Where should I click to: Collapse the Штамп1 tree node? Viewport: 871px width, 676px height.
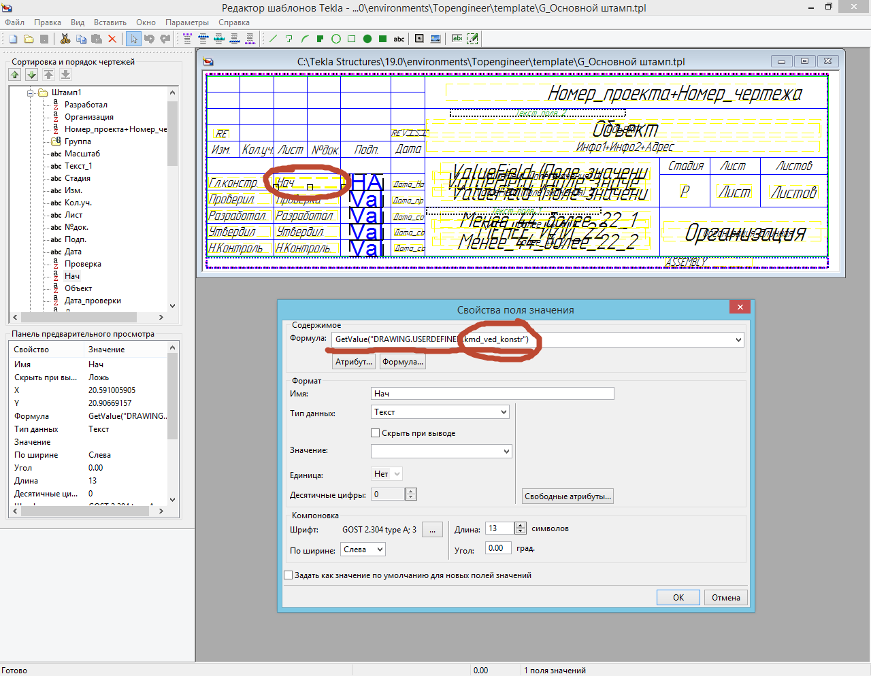point(31,92)
